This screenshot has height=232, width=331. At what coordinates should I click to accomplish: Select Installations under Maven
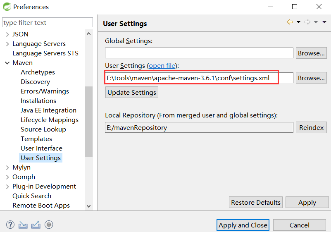coord(38,101)
